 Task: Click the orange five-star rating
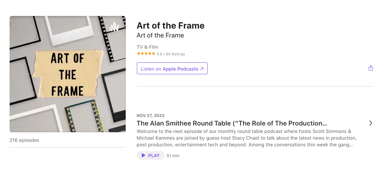146,54
